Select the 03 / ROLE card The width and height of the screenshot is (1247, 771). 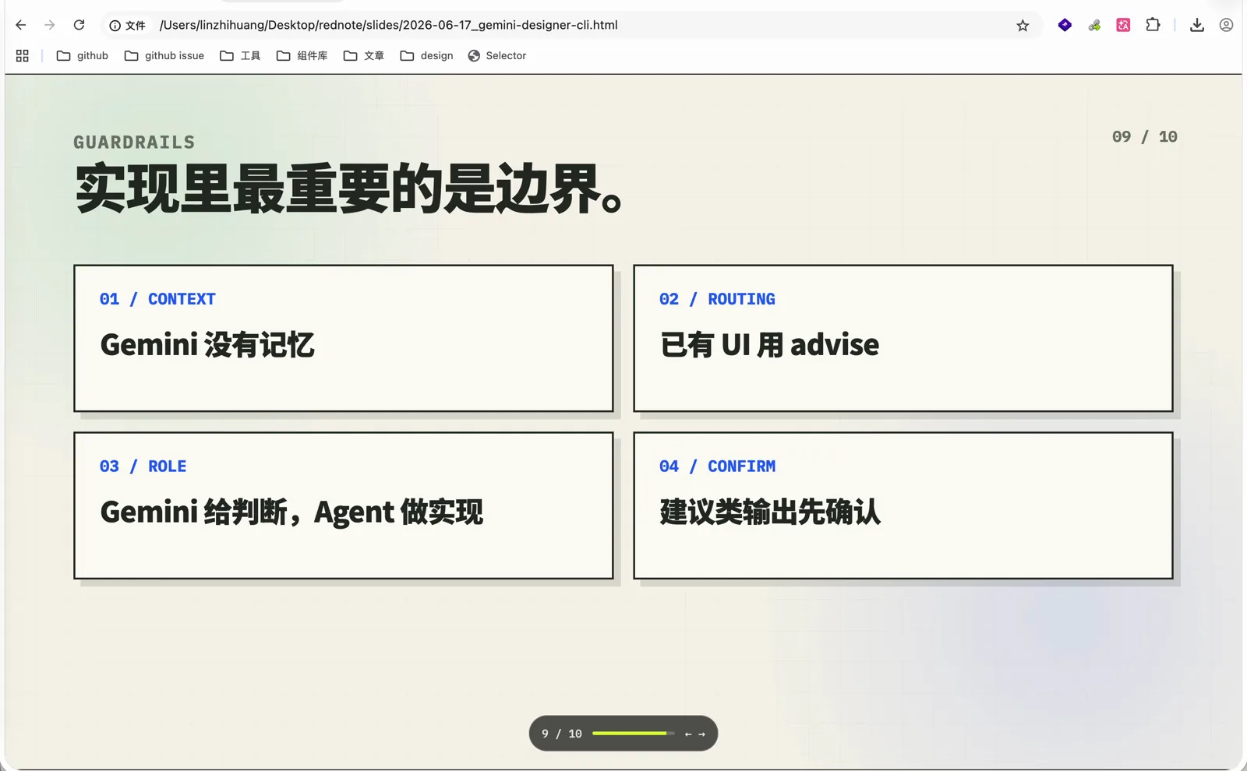(x=344, y=505)
